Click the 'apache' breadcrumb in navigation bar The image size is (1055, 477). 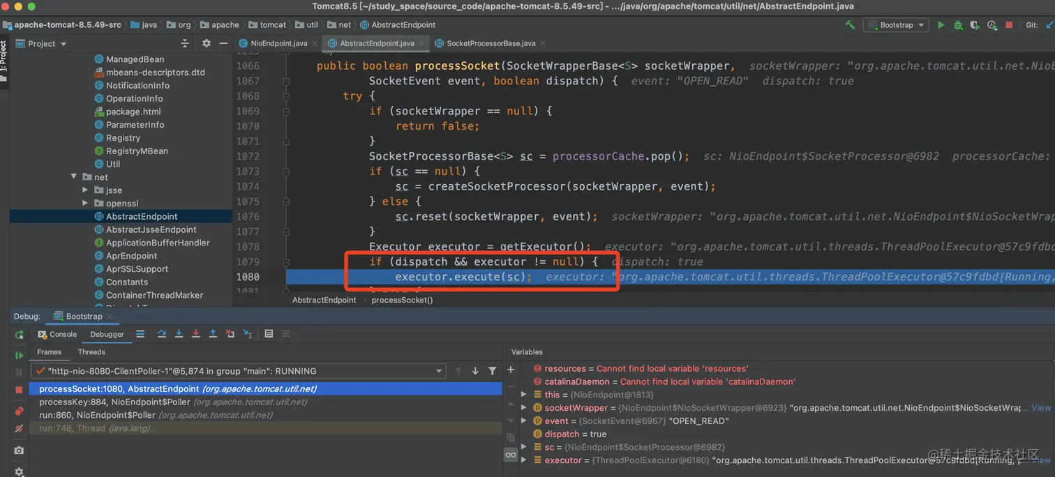(x=218, y=25)
